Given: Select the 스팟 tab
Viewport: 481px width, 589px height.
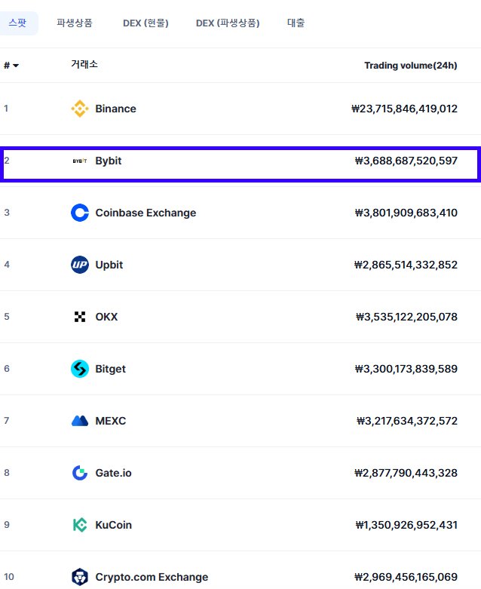Looking at the screenshot, I should coord(17,23).
